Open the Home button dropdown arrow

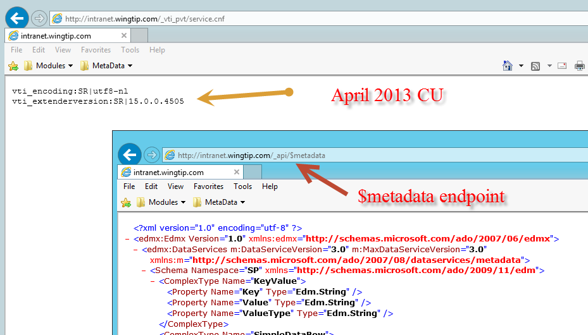coord(521,66)
